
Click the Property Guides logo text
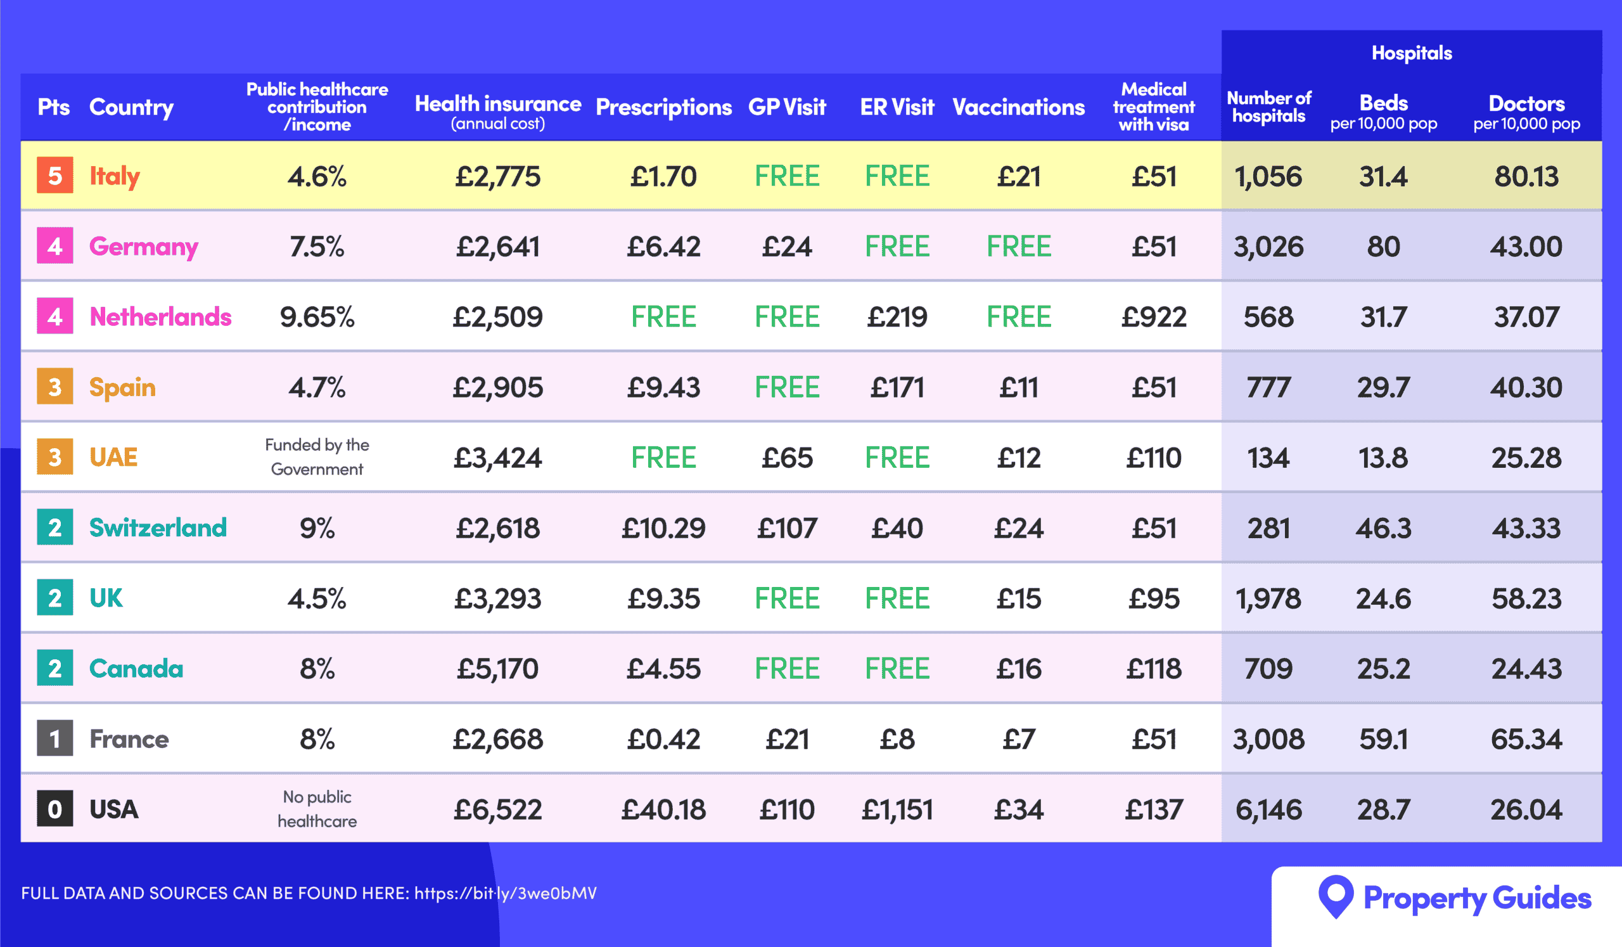pos(1477,899)
